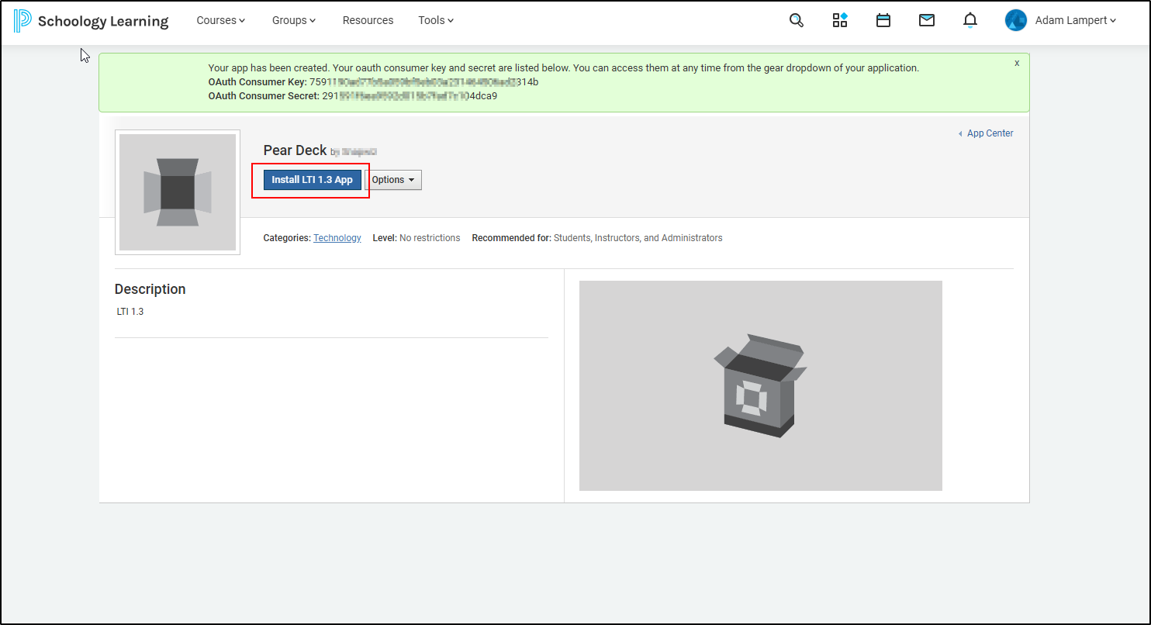Click the Description heading
The width and height of the screenshot is (1151, 625).
pyautogui.click(x=150, y=289)
